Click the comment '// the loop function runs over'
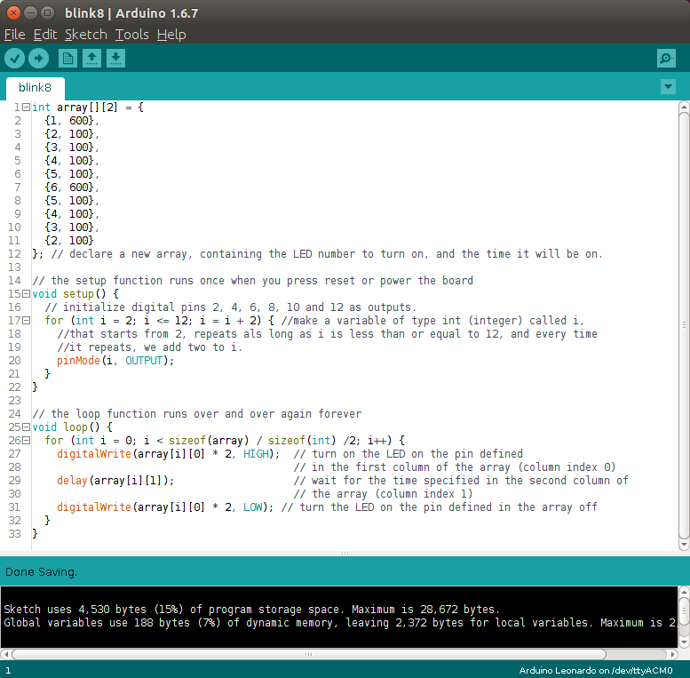This screenshot has width=690, height=678. [197, 414]
